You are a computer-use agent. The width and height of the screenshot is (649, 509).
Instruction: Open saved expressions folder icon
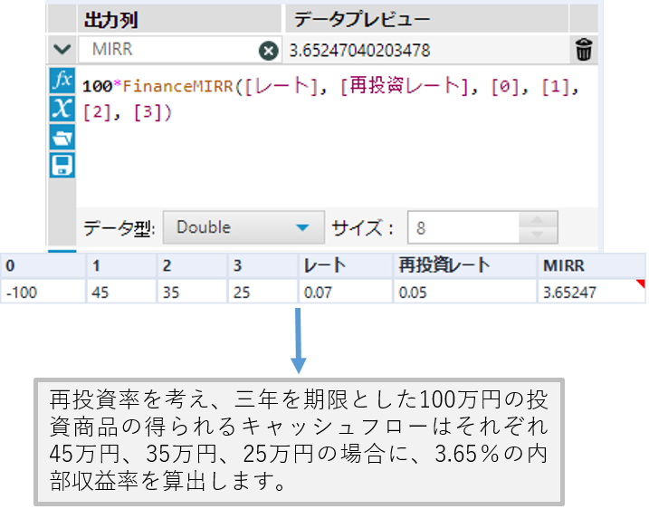[62, 138]
